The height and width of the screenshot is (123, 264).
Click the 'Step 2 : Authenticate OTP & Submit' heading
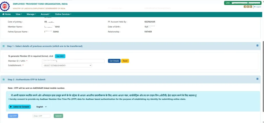click(27, 80)
